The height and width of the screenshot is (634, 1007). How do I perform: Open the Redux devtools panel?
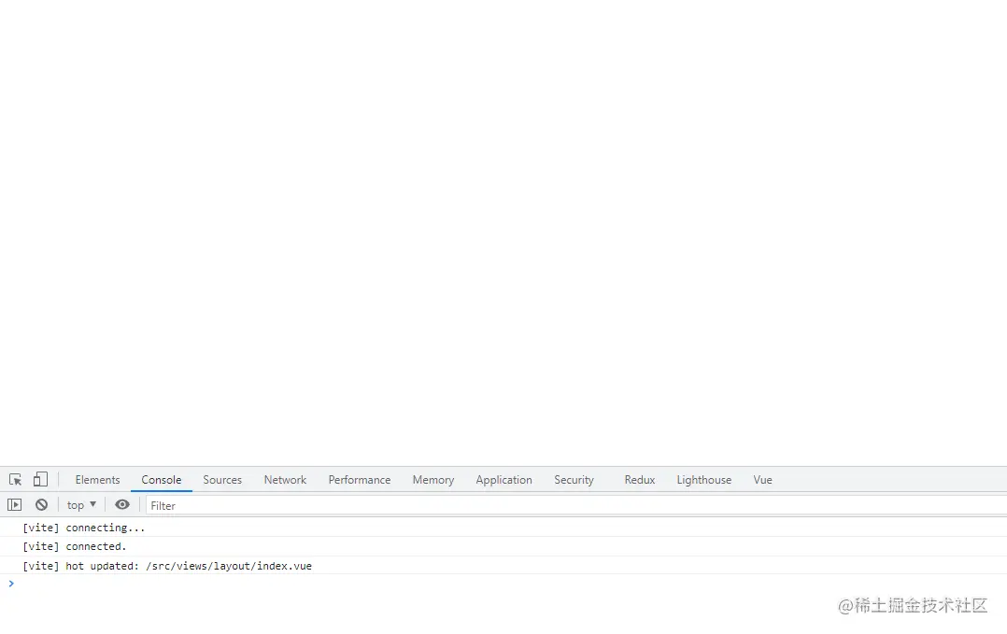click(639, 479)
